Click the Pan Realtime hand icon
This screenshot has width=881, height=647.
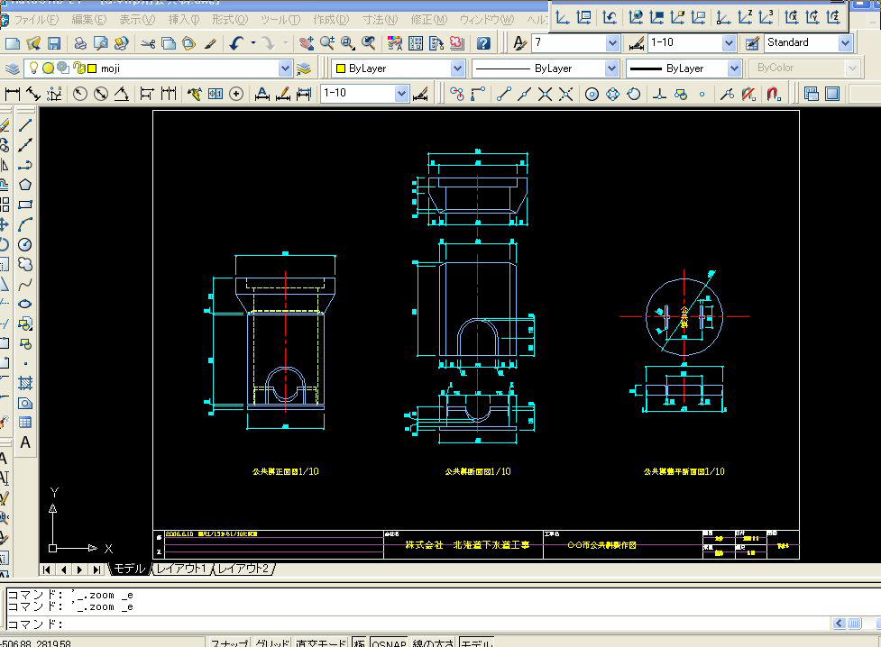(x=307, y=43)
